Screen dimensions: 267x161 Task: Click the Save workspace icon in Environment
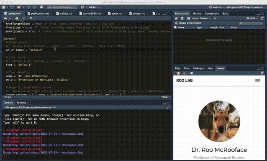click(182, 18)
